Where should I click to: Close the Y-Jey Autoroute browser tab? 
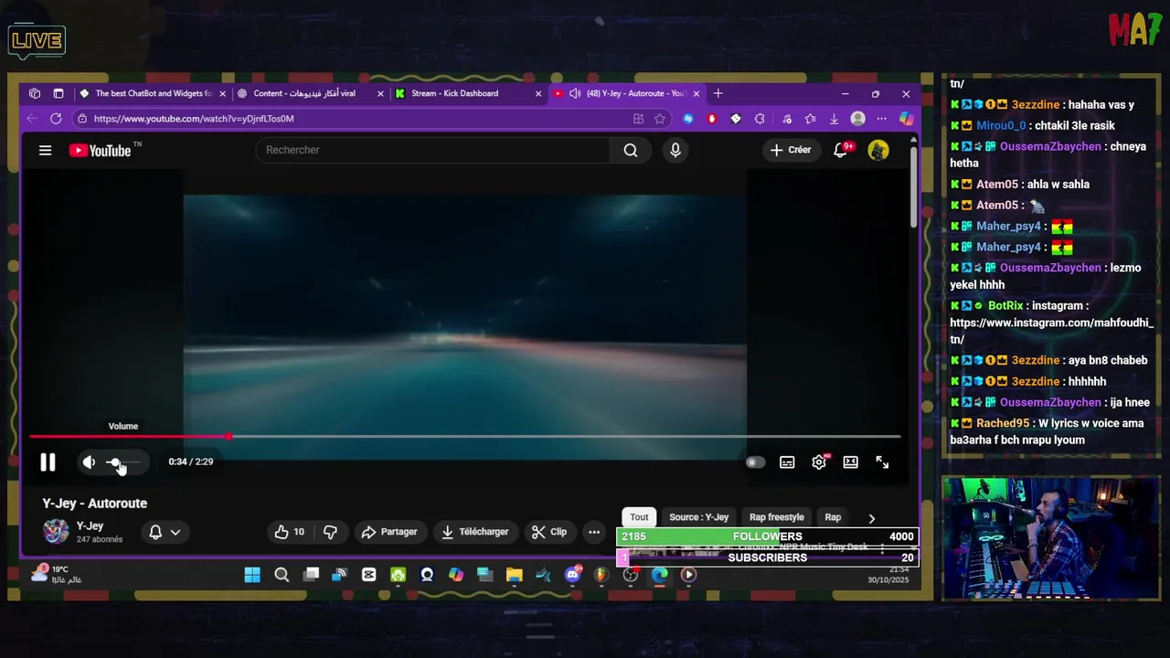pos(697,93)
